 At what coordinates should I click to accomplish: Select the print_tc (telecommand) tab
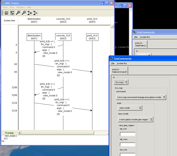pyautogui.click(x=119, y=71)
